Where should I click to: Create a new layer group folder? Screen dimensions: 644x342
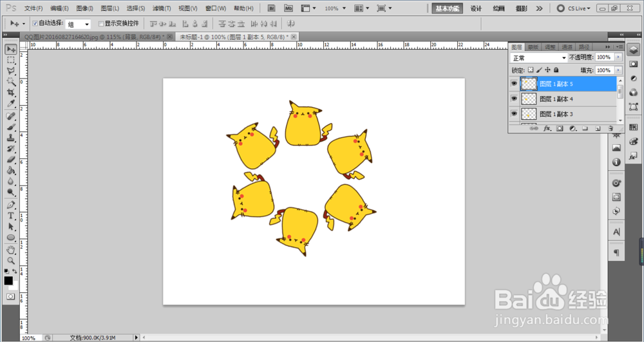click(x=585, y=129)
